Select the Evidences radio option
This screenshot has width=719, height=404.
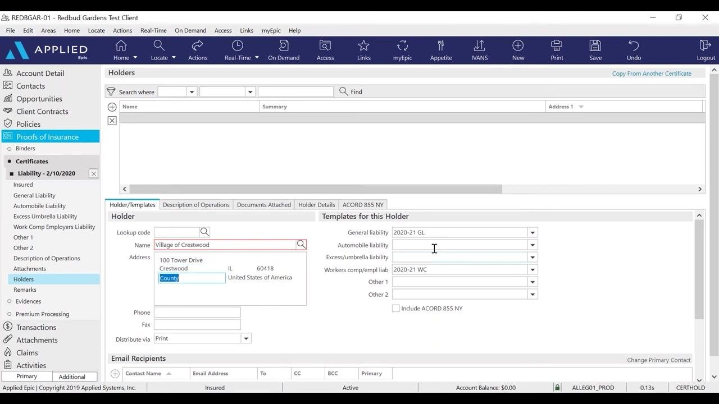[10, 301]
